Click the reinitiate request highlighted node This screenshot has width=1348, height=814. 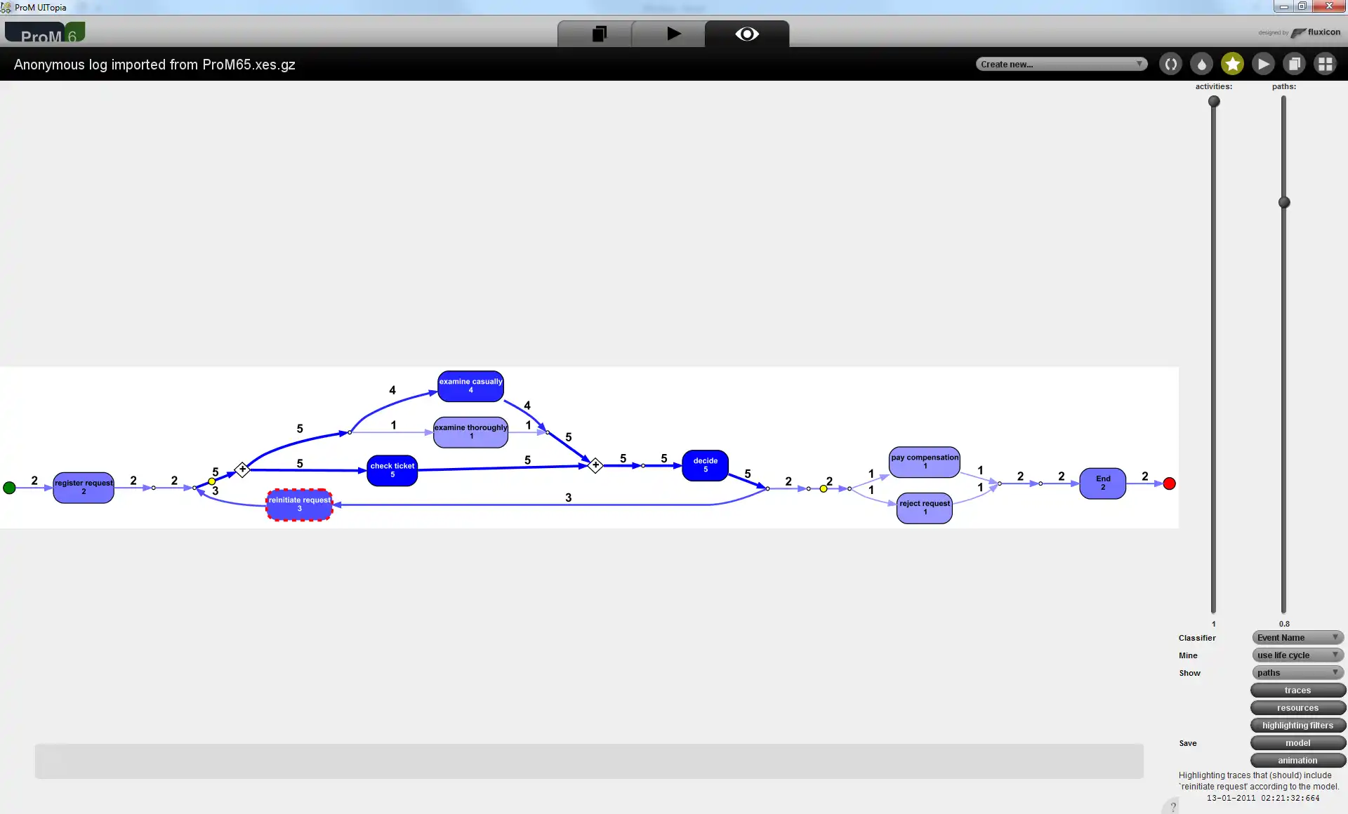pyautogui.click(x=300, y=502)
